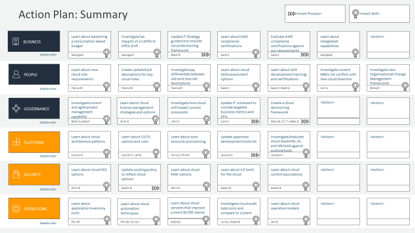Click the ribbon badge icon in the Insert Skill legend
Image resolution: width=415 pixels, height=233 pixels.
355,13
